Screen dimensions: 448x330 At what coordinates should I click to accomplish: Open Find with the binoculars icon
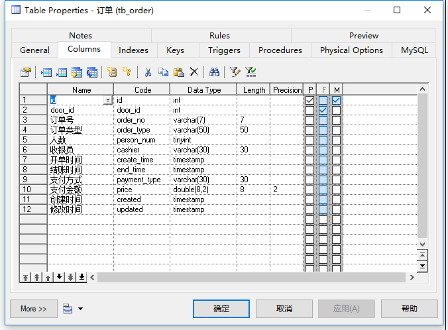coord(214,72)
